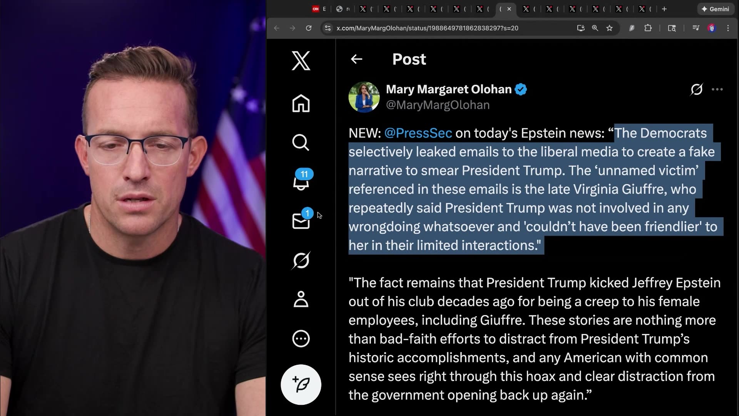This screenshot has height=416, width=739.
Task: Open the Messages inbox icon
Action: pyautogui.click(x=301, y=221)
